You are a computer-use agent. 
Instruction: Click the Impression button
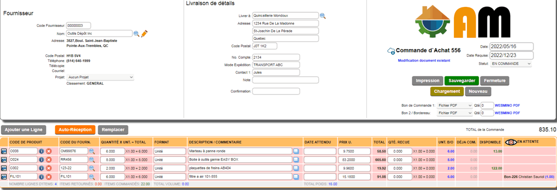(427, 81)
